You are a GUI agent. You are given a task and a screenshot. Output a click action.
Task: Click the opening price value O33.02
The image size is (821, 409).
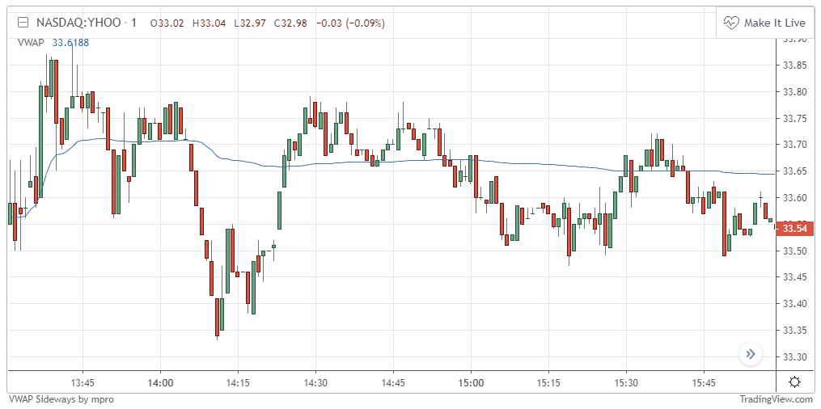[167, 23]
